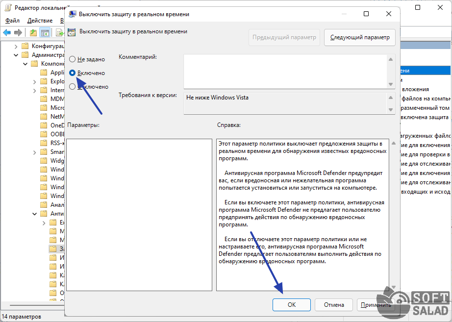
Task: Select the MDM folder icon in the tree
Action: (x=44, y=99)
